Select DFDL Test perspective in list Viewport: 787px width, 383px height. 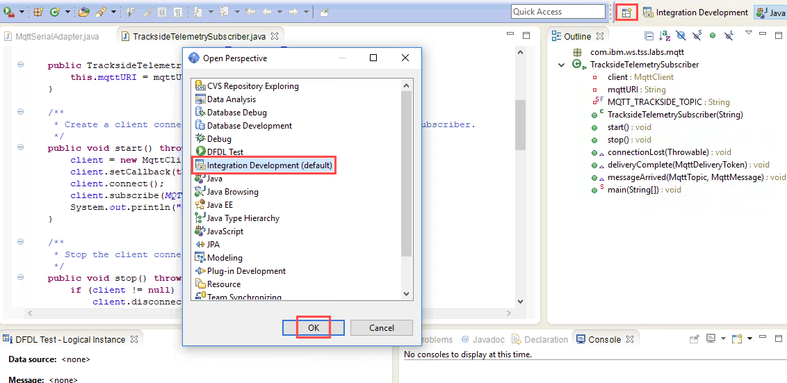(226, 152)
